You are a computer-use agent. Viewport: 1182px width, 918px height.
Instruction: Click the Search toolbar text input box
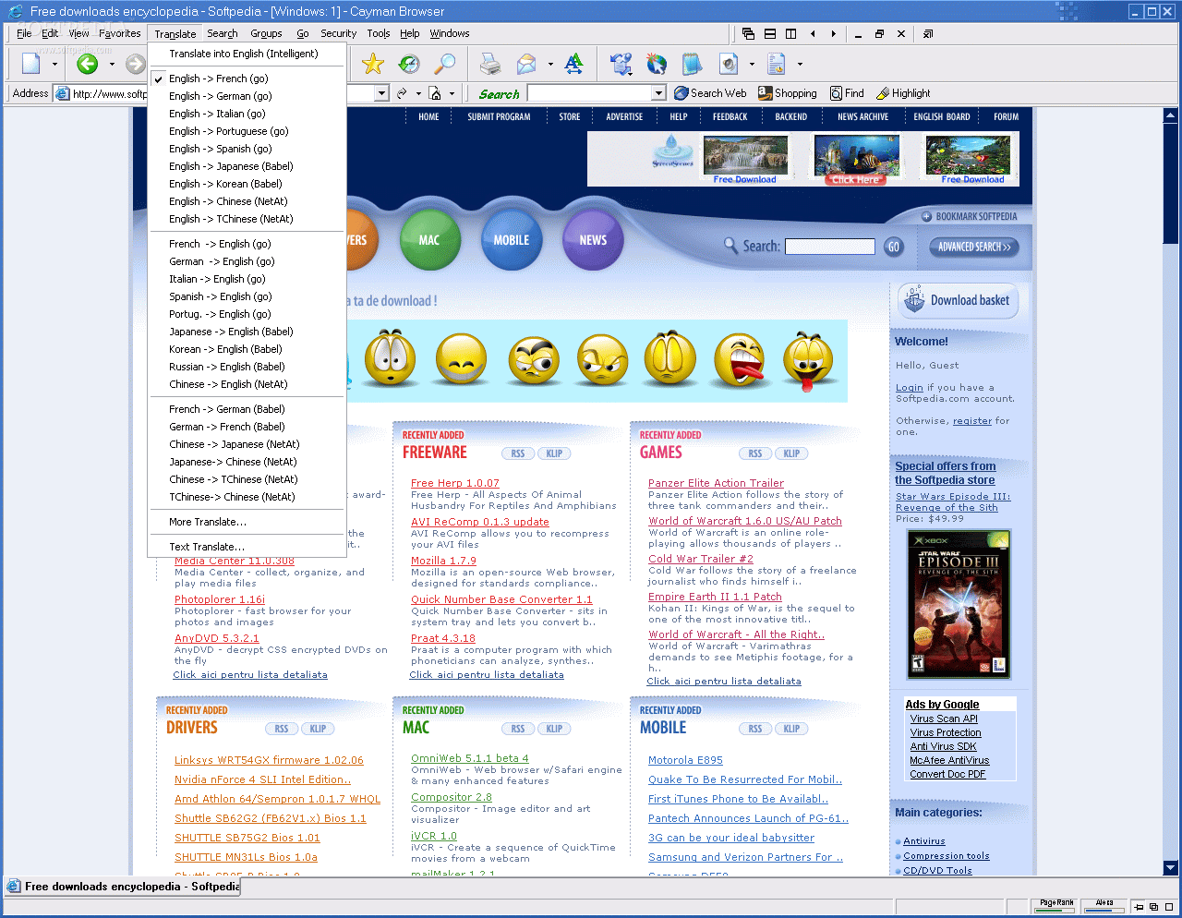click(589, 93)
